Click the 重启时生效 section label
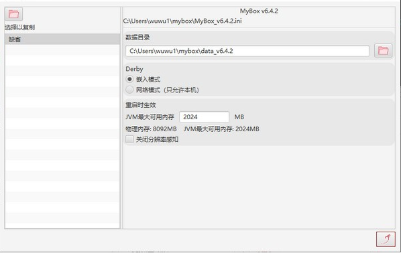The width and height of the screenshot is (401, 253). pos(140,105)
